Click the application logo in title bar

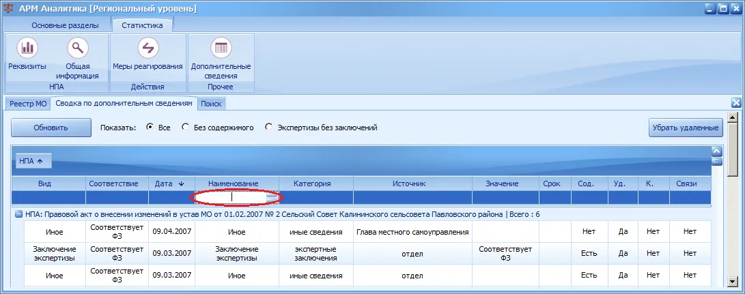click(x=8, y=9)
